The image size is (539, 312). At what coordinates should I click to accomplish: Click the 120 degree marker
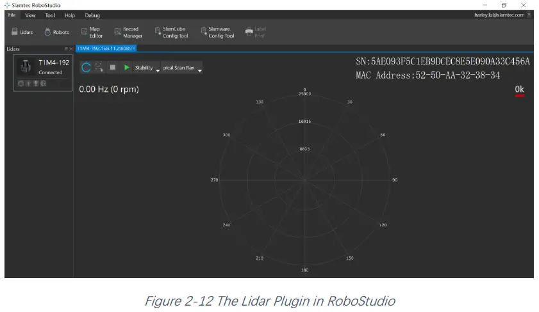coord(383,225)
